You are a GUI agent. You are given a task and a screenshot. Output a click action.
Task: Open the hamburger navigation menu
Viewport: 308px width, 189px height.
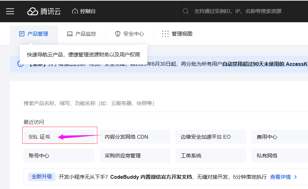pos(10,11)
